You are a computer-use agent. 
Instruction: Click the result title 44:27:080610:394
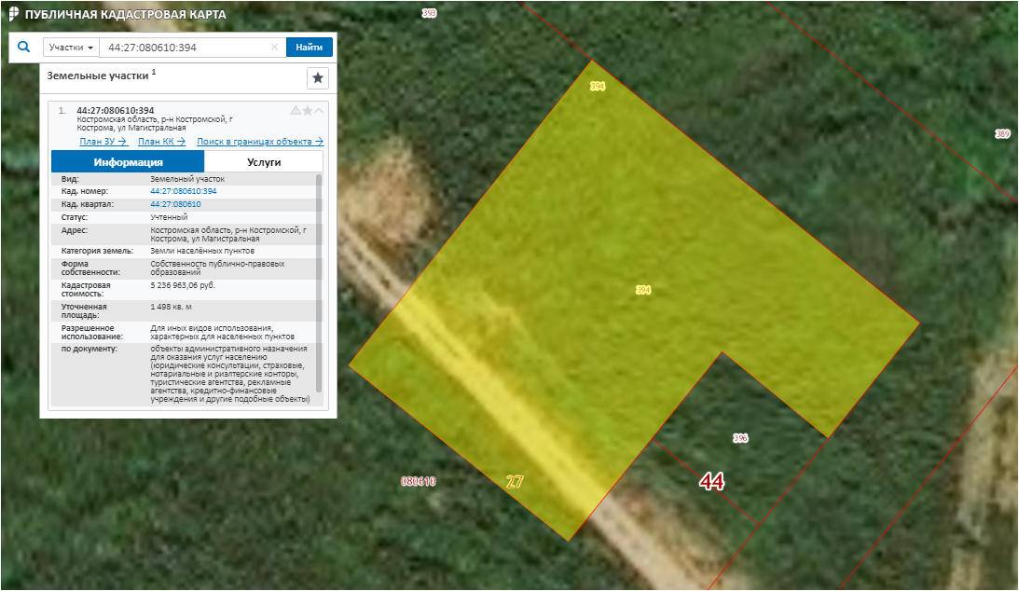(x=116, y=111)
